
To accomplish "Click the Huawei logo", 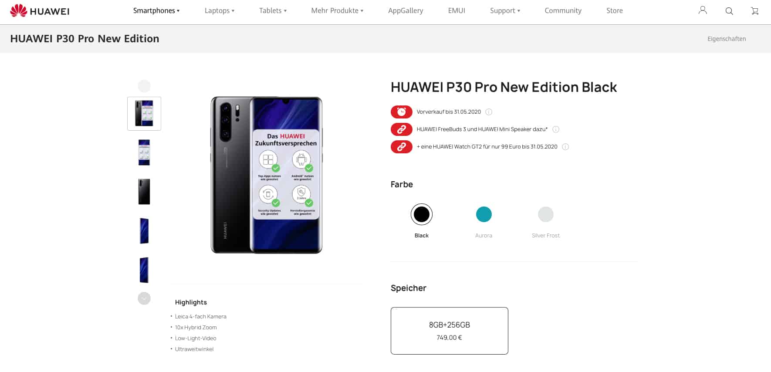I will click(x=40, y=11).
